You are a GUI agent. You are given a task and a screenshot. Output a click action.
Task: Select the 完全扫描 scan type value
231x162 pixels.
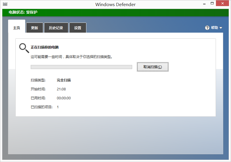click(x=64, y=80)
